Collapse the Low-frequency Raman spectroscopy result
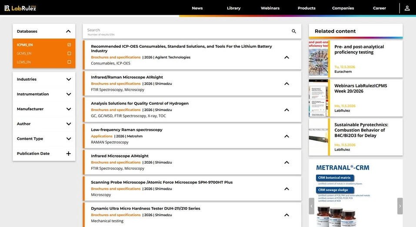The width and height of the screenshot is (416, 227). point(286,136)
